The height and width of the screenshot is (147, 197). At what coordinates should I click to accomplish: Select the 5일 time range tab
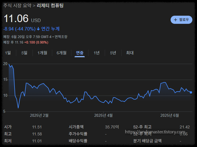(24, 53)
